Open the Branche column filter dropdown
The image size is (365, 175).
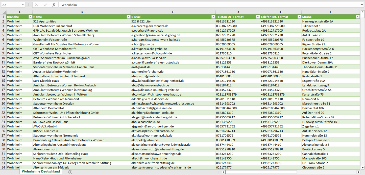click(x=30, y=17)
